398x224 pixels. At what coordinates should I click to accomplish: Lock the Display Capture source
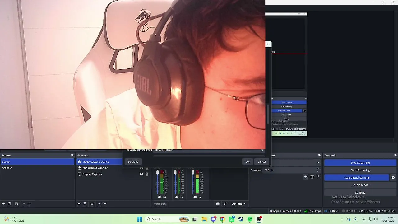147,174
